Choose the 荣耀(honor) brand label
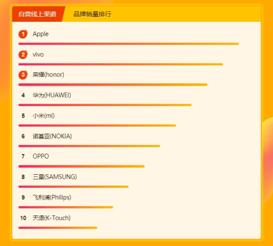Screen dimensions: 273x246 [x=48, y=74]
